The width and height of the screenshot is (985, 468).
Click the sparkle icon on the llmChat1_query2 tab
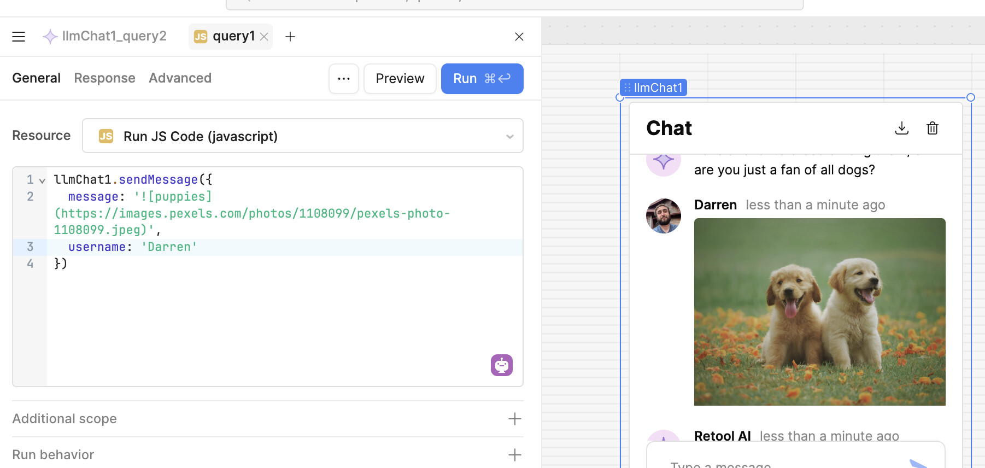click(50, 37)
